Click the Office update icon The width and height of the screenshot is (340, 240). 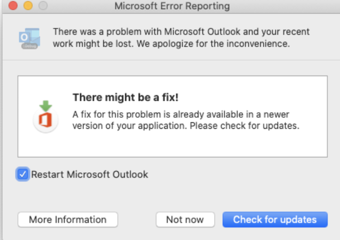46,116
